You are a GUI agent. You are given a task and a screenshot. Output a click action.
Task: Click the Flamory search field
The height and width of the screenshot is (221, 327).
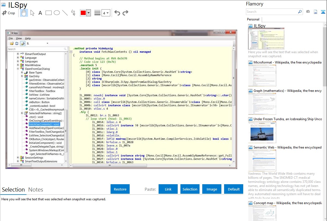(272, 12)
